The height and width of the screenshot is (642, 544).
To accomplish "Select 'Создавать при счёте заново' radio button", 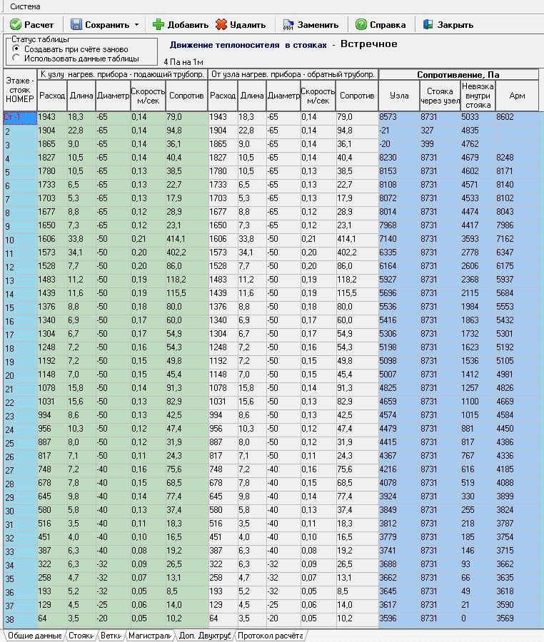I will click(16, 49).
